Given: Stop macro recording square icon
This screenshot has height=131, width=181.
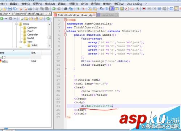Looking at the screenshot, I should tap(149, 9).
